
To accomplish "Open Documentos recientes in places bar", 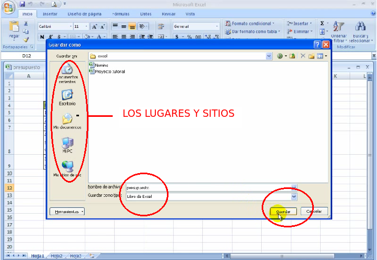I will 67,72.
